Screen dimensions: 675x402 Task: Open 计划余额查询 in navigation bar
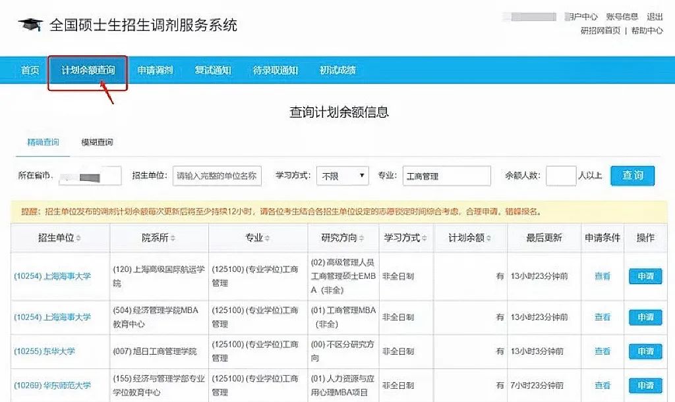[88, 70]
